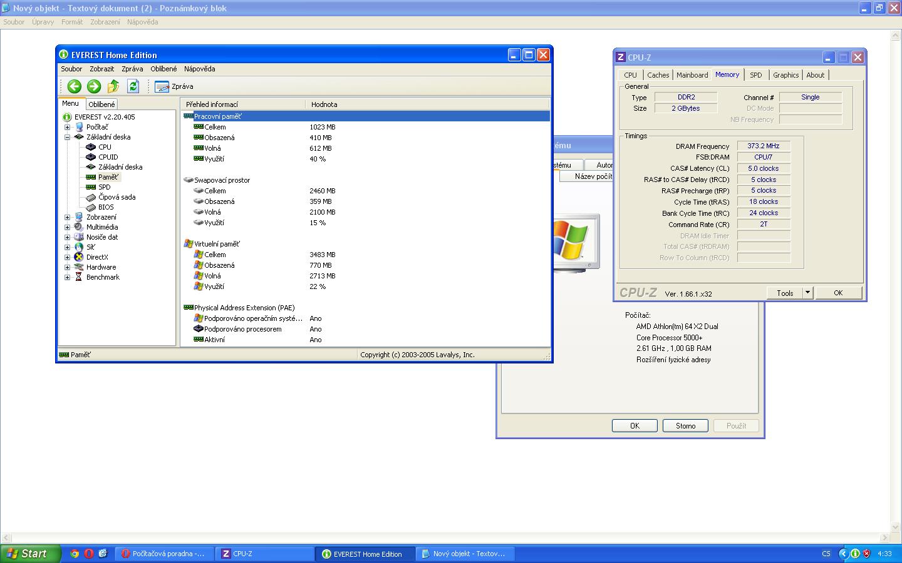
Task: Click the Windows Start button
Action: [31, 554]
